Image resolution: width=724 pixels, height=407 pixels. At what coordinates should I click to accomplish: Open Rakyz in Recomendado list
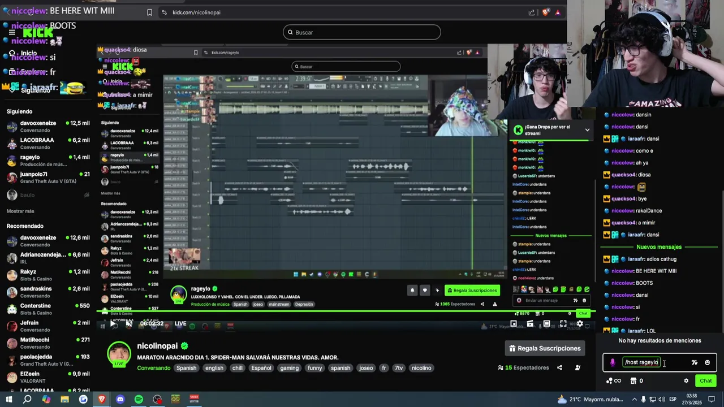(48, 275)
